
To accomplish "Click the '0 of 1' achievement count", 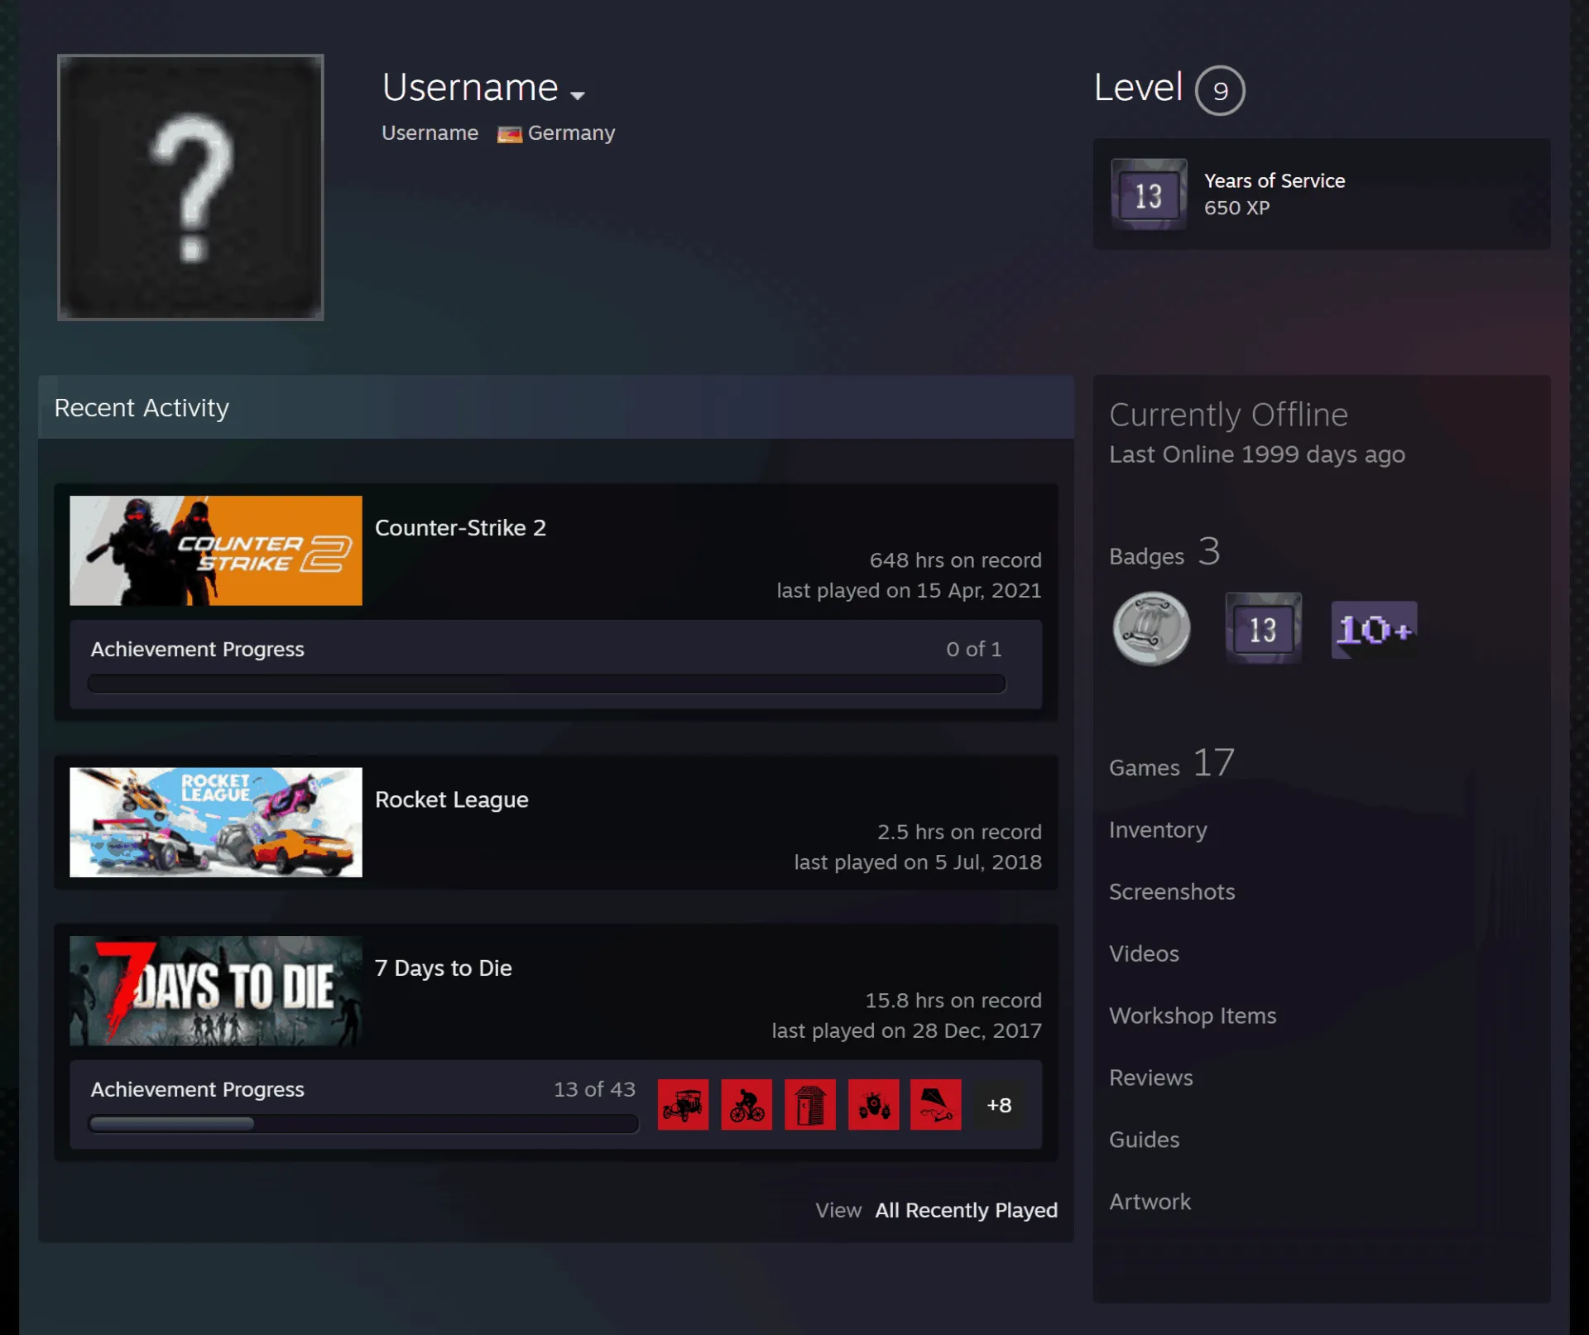I will click(x=974, y=649).
